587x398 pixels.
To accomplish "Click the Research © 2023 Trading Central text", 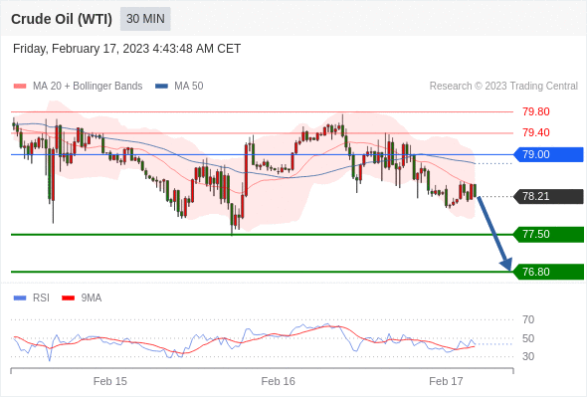I will coord(503,87).
